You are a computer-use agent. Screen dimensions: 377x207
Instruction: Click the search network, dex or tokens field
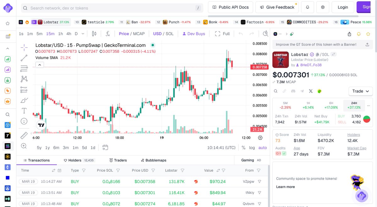click(112, 8)
